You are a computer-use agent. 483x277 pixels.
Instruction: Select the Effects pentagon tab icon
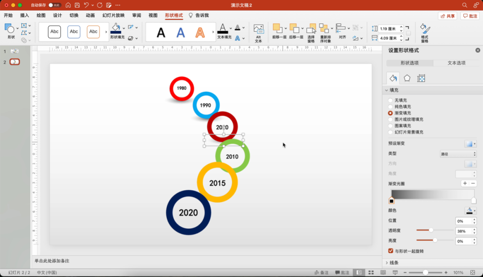pos(407,78)
